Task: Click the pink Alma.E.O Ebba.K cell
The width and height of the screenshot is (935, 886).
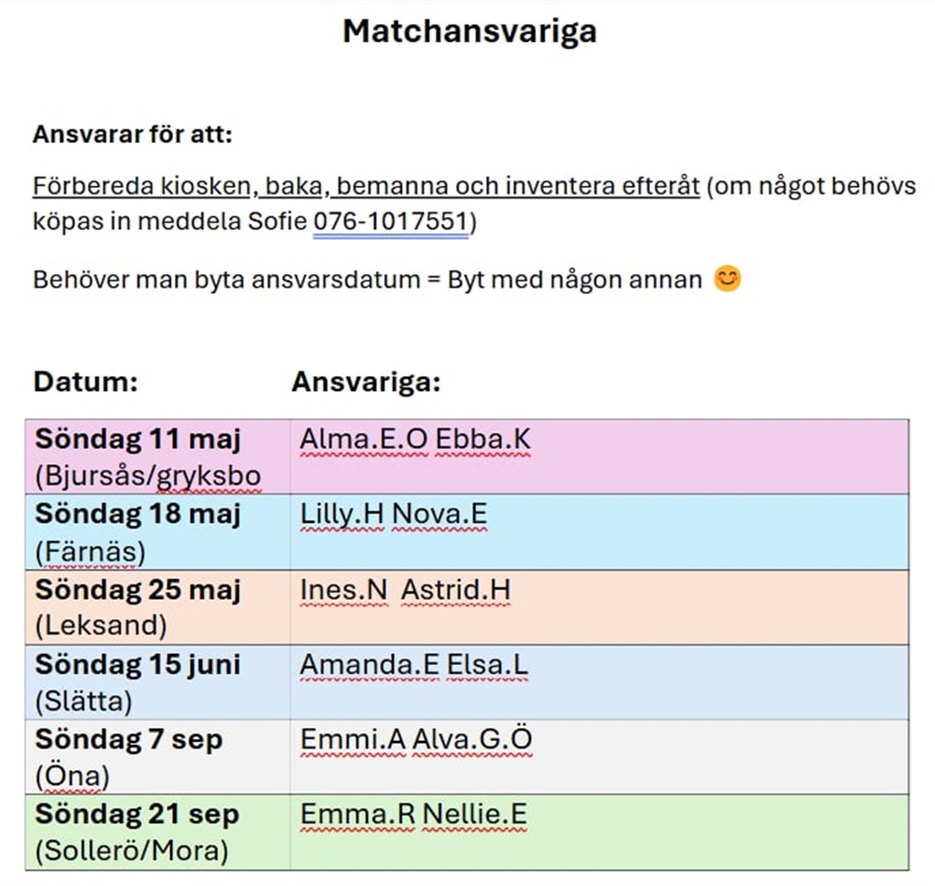Action: [599, 457]
